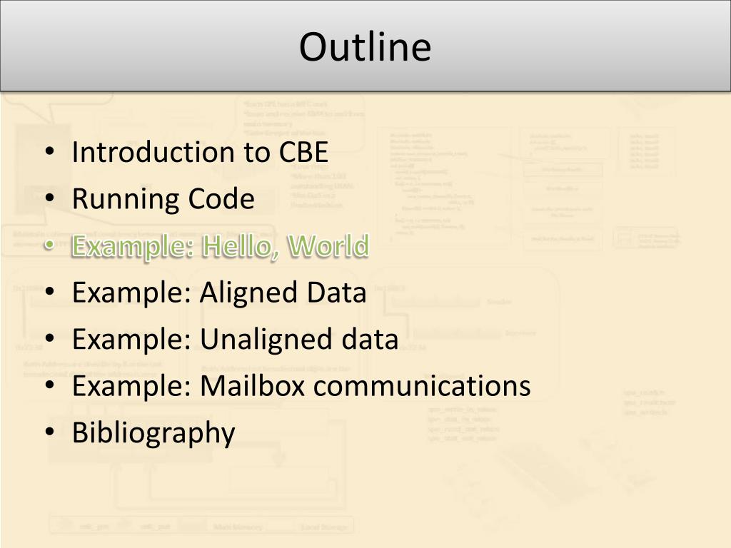Screen dimensions: 731x548
Task: Open 'Example: Mailbox communications' entry
Action: (x=301, y=386)
